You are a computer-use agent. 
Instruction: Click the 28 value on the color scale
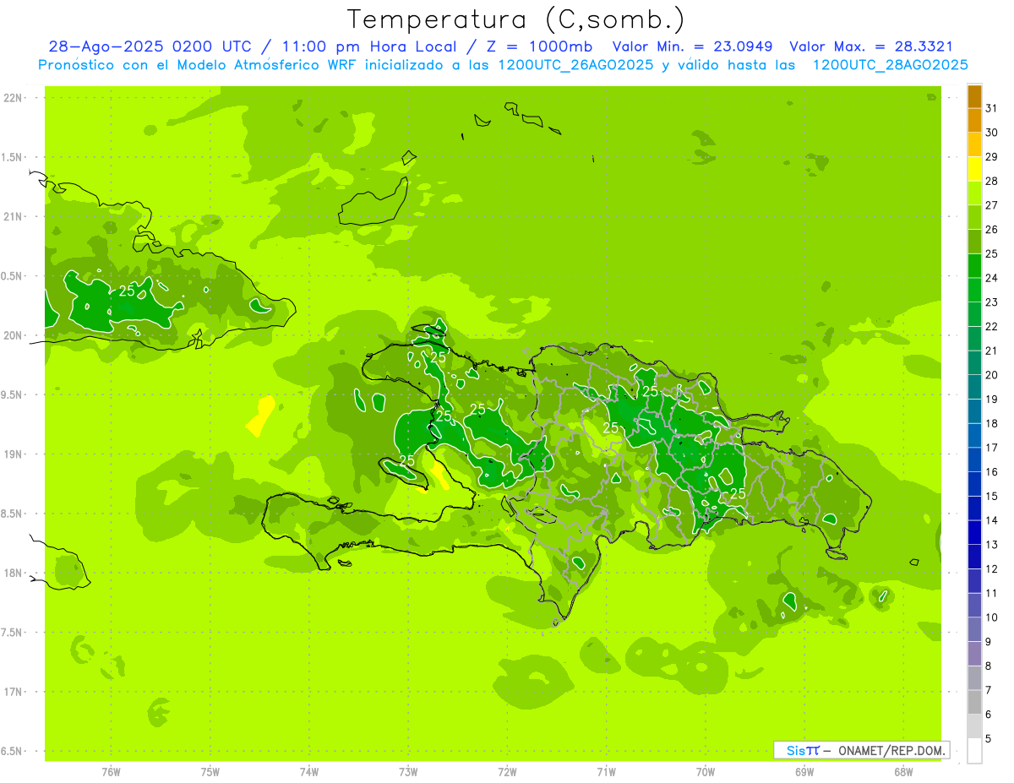tap(992, 181)
